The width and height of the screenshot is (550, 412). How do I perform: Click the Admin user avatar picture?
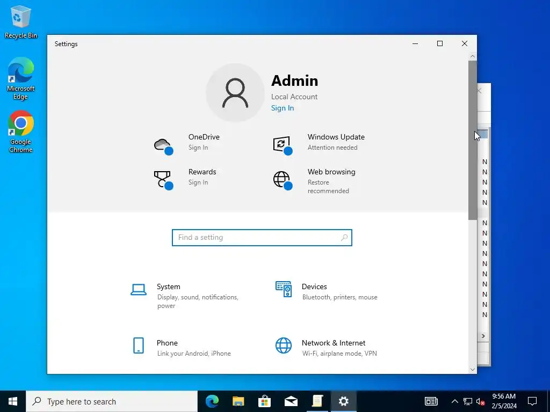235,93
